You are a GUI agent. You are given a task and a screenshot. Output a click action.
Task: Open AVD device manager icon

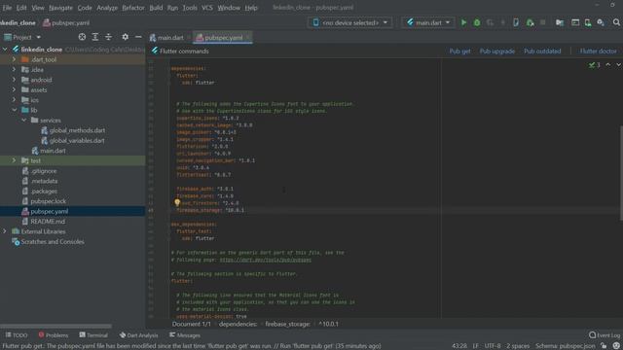(588, 22)
